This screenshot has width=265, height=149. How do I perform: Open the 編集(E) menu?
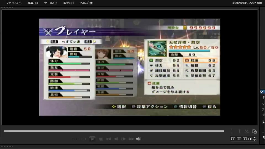33,3
